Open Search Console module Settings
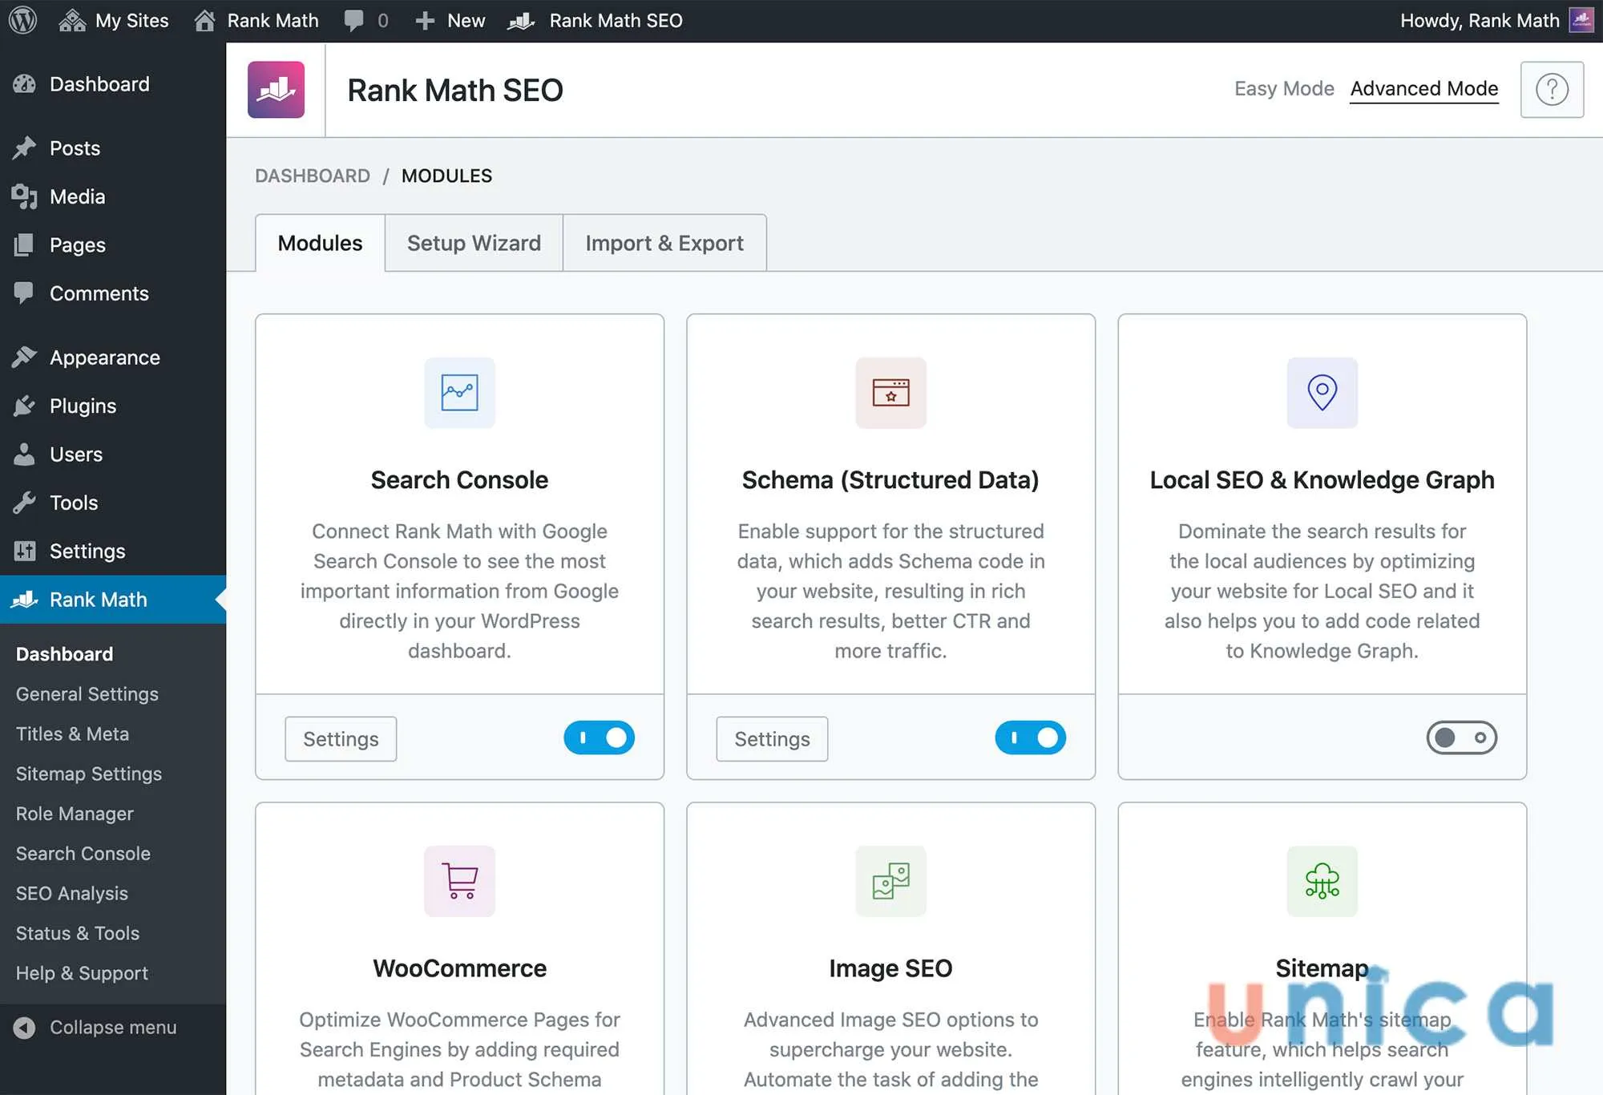The height and width of the screenshot is (1095, 1603). pyautogui.click(x=340, y=738)
